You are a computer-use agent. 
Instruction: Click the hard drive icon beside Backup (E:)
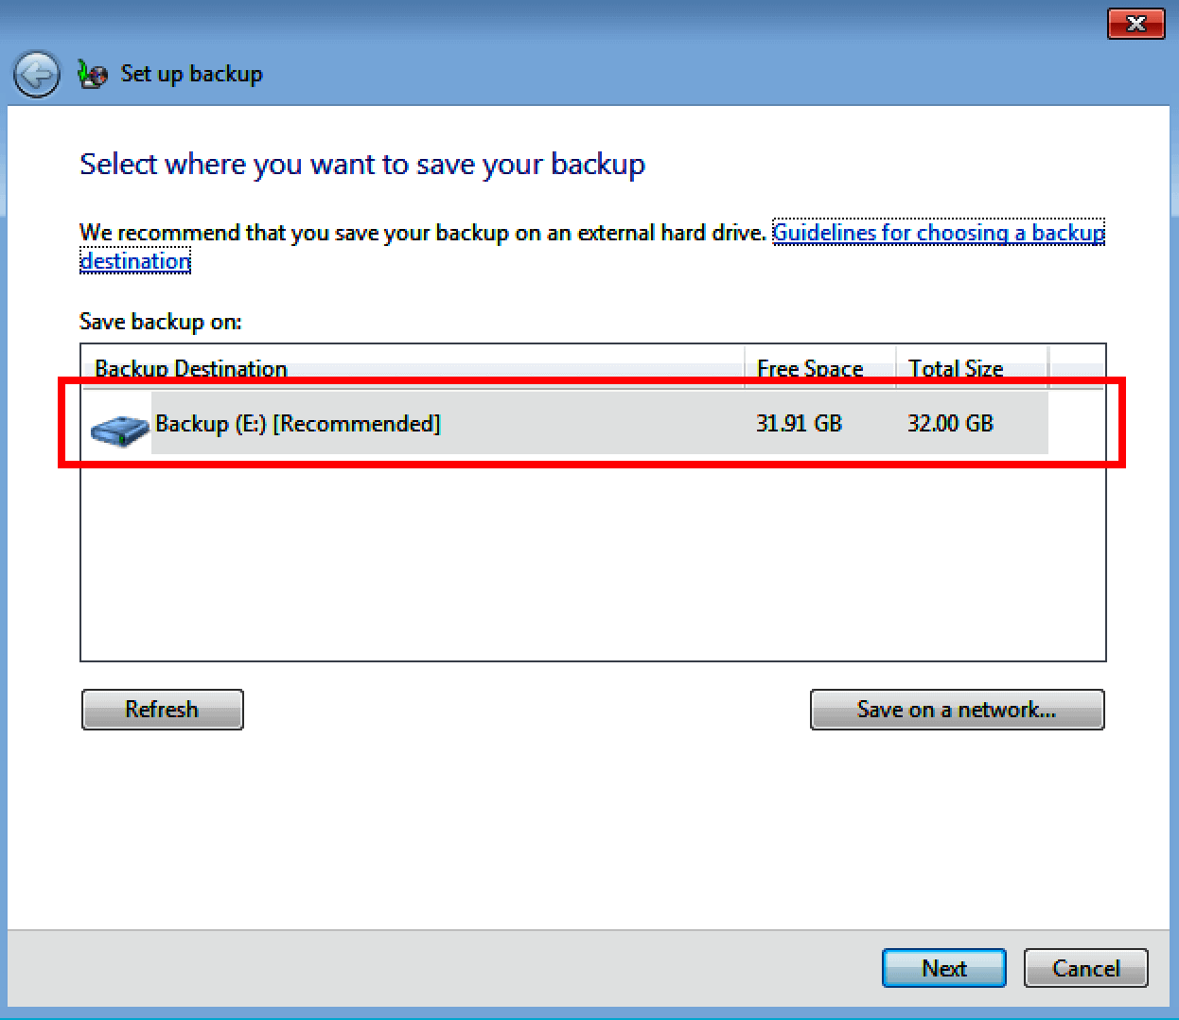pos(118,428)
